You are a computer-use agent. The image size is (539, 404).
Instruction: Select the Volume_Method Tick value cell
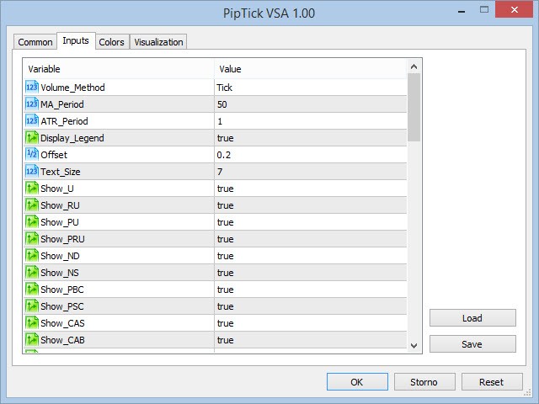point(310,88)
